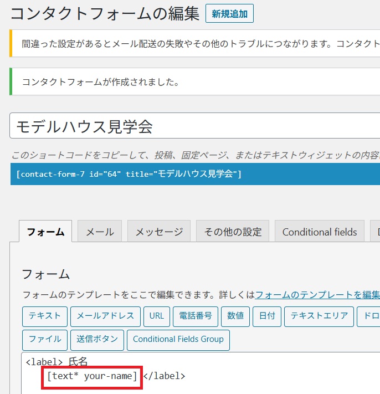
Task: Edit the モデルハウス見学会 title field
Action: [194, 126]
